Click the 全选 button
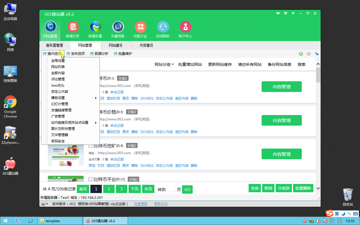 click(x=255, y=188)
